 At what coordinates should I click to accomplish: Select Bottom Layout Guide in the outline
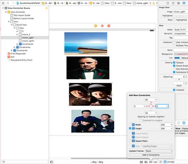tap(24, 18)
